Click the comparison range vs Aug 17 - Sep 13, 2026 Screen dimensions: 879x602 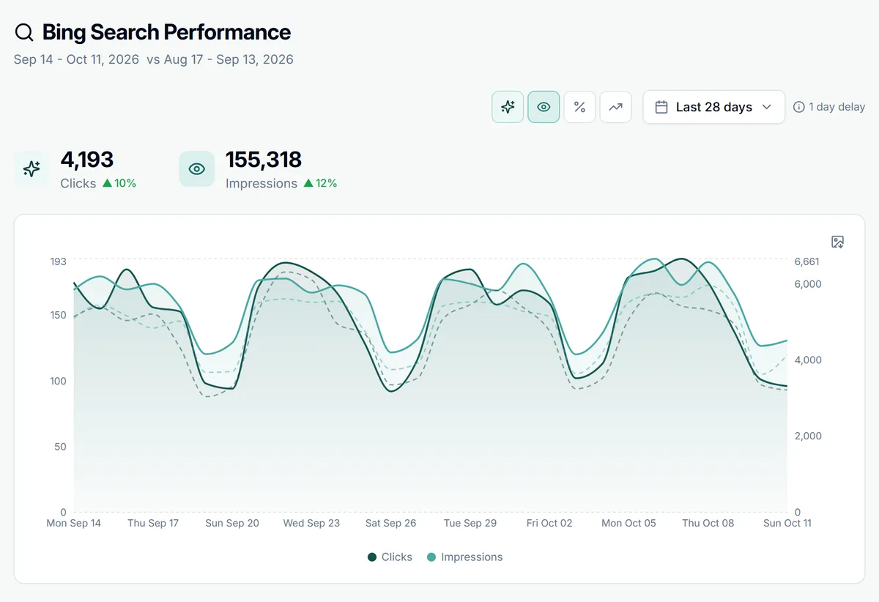(x=220, y=59)
